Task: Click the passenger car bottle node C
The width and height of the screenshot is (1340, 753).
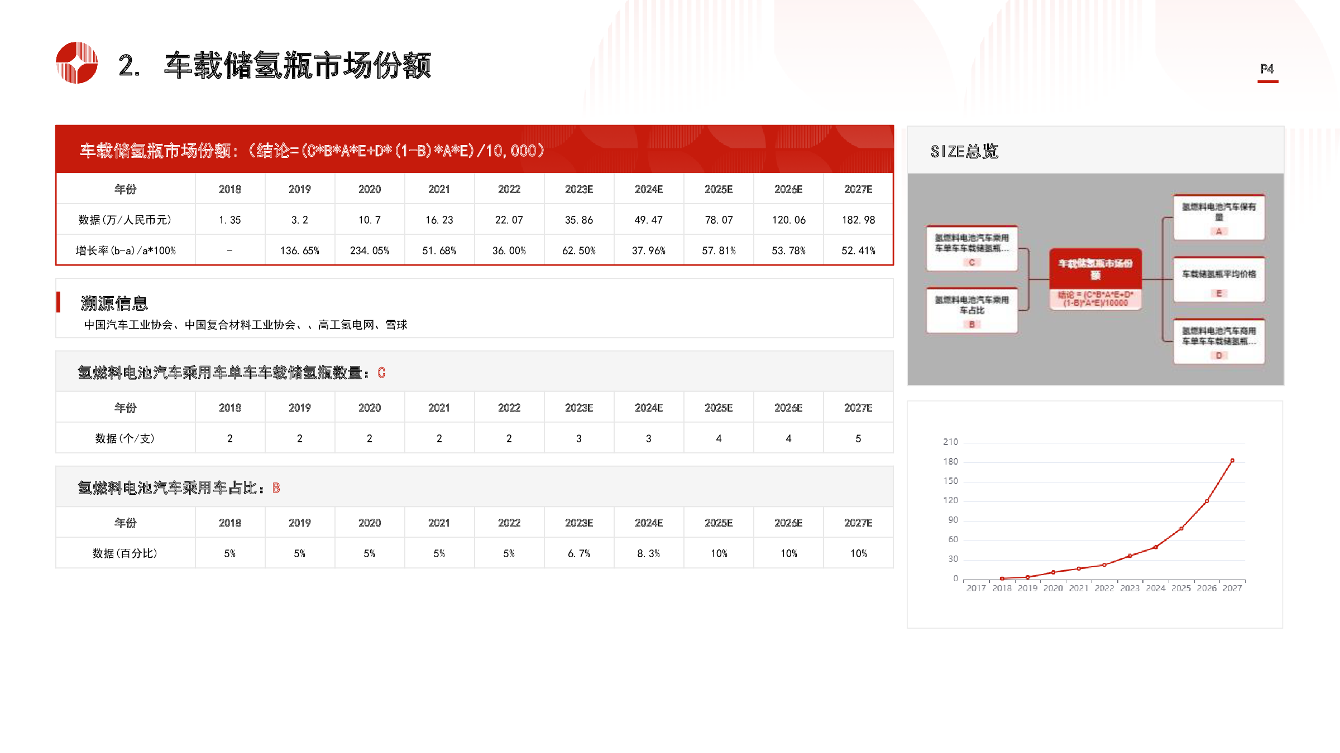Action: (x=971, y=248)
